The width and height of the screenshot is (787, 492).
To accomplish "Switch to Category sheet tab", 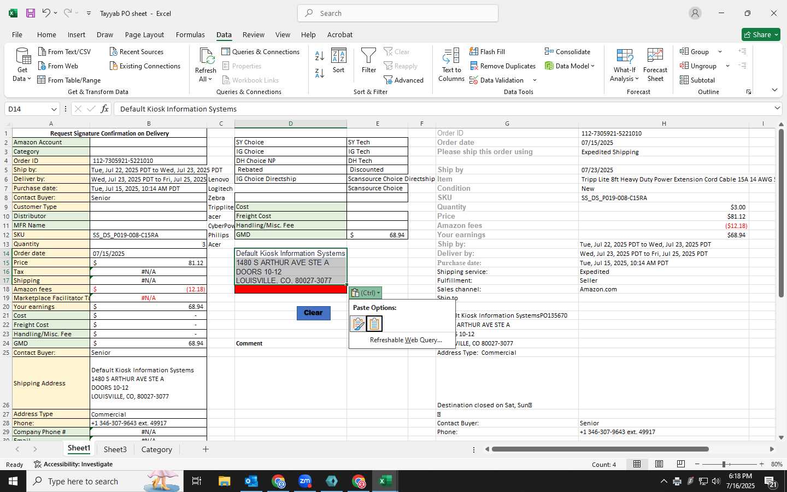I will tap(157, 449).
